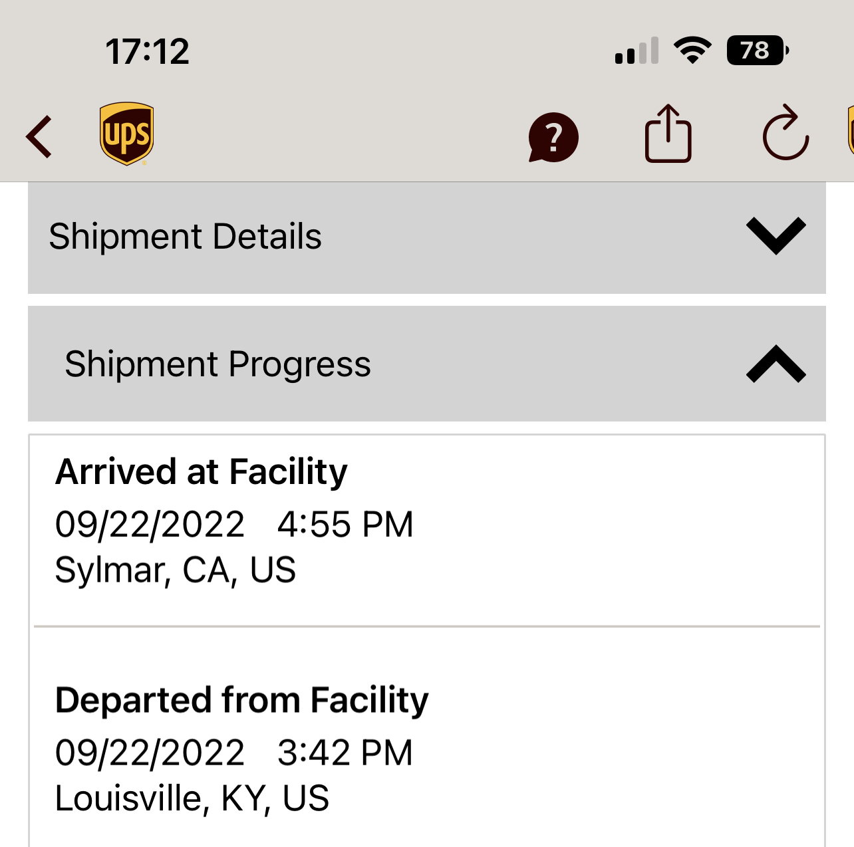Tap the 17:12 clock in status bar
Viewport: 854px width, 847px height.
(147, 51)
